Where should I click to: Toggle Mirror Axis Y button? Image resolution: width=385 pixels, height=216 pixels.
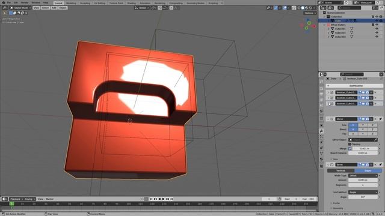[x=363, y=125]
